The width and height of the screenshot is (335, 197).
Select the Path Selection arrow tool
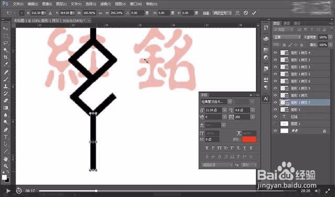point(6,144)
